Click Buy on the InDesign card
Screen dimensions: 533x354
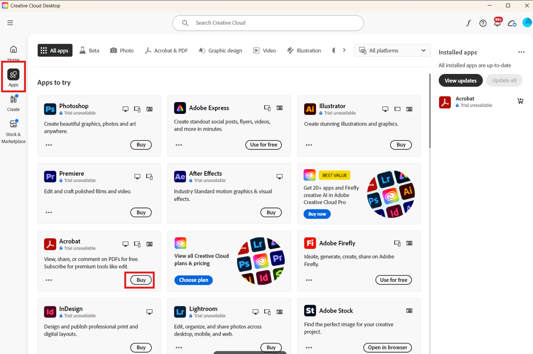pyautogui.click(x=141, y=347)
